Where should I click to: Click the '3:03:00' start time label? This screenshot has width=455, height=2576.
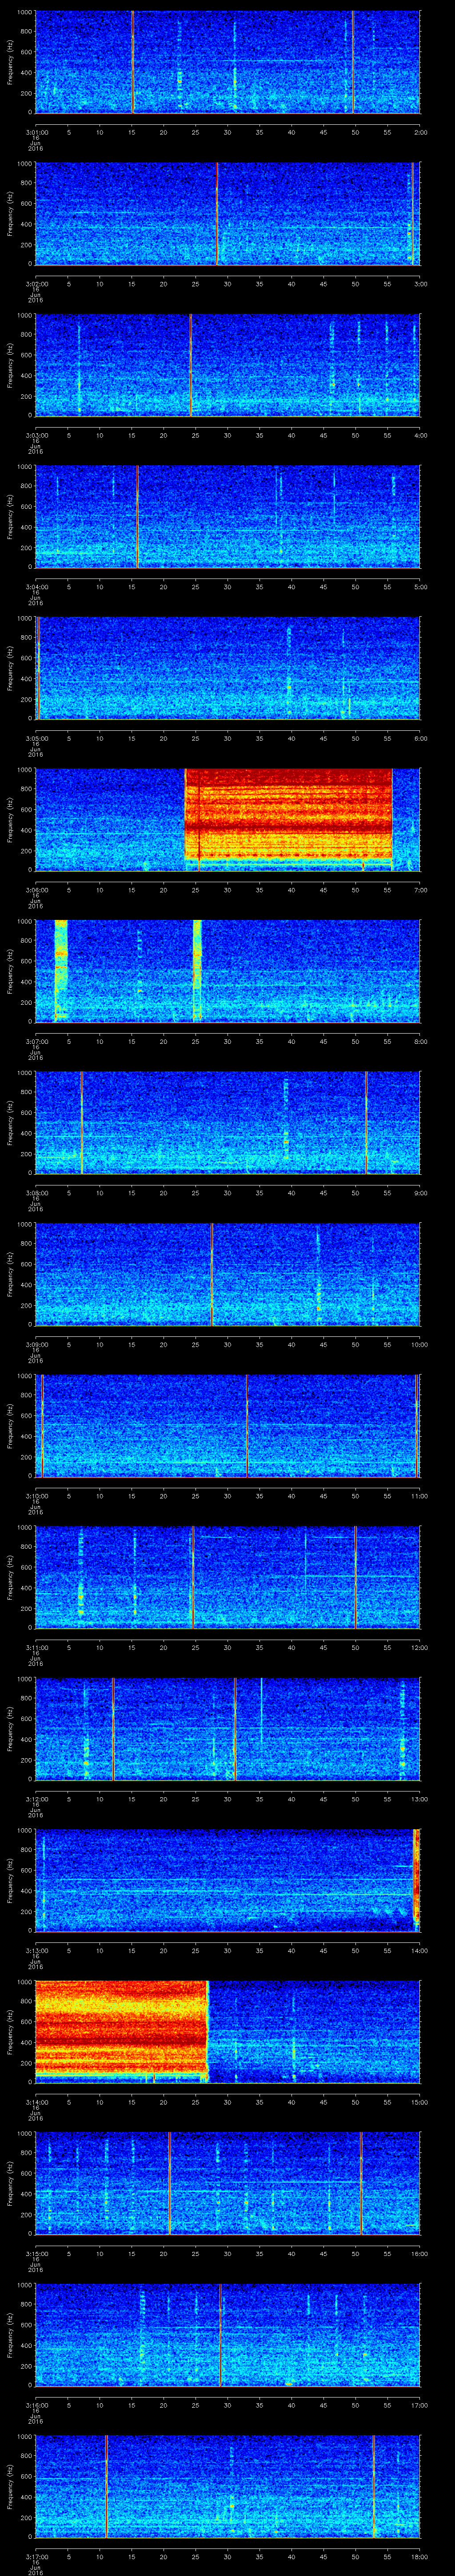[37, 434]
